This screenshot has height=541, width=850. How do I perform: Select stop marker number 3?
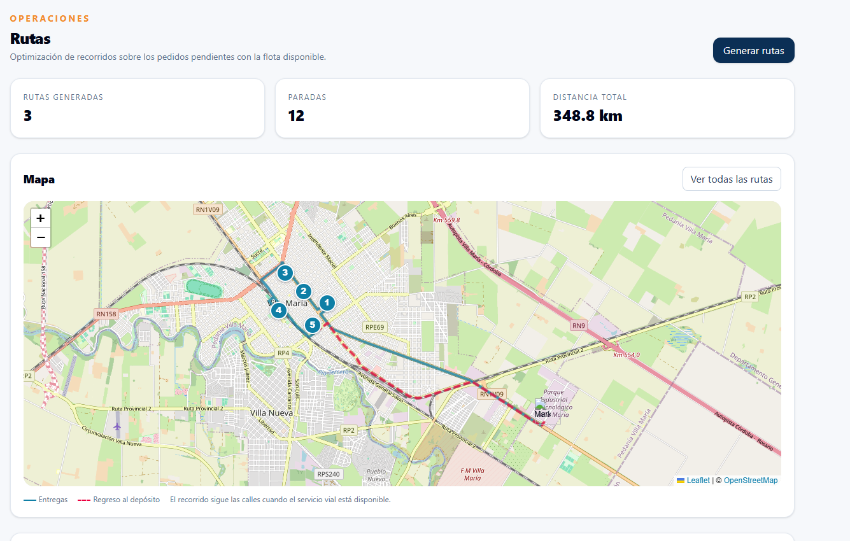pyautogui.click(x=285, y=273)
